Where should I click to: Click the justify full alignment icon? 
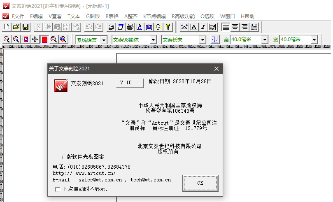tap(226, 27)
